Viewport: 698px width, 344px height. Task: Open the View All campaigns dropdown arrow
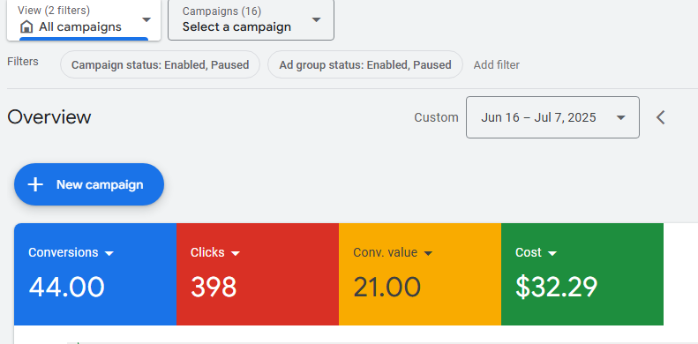point(146,19)
